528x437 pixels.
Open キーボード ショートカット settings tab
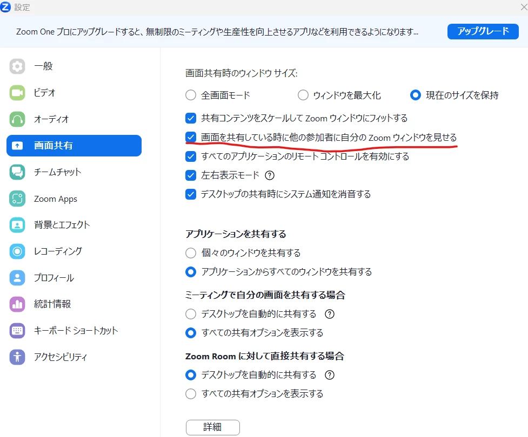(x=73, y=331)
